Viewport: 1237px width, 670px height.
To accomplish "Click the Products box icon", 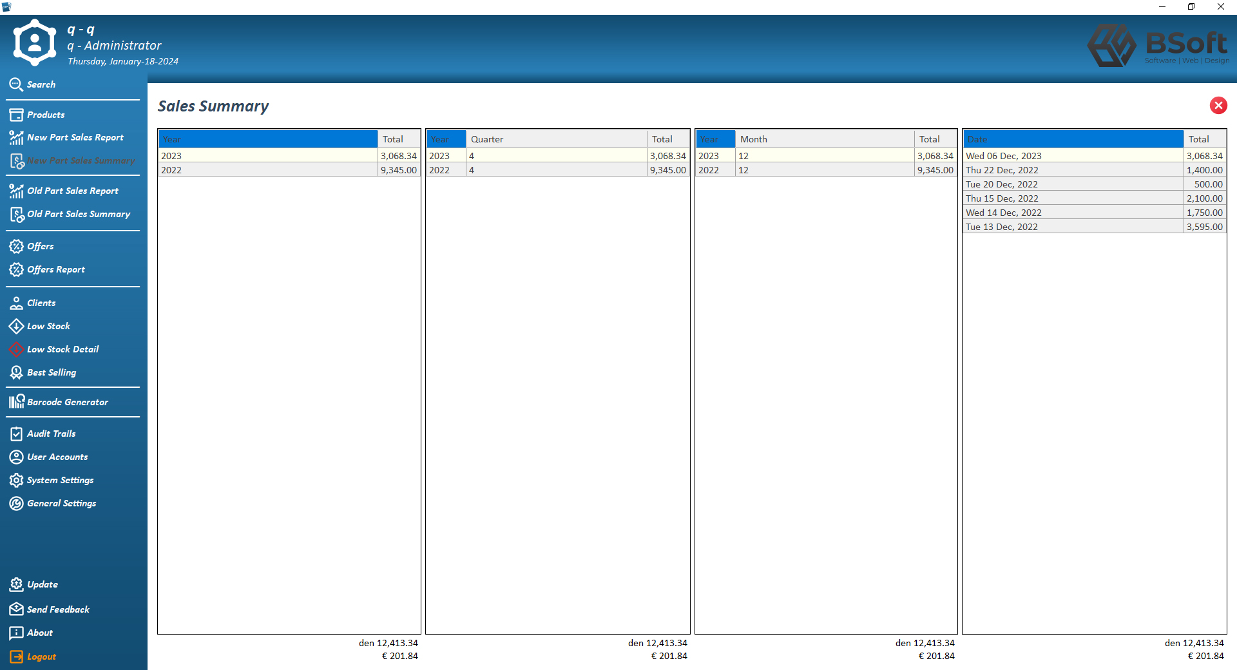I will click(x=16, y=115).
